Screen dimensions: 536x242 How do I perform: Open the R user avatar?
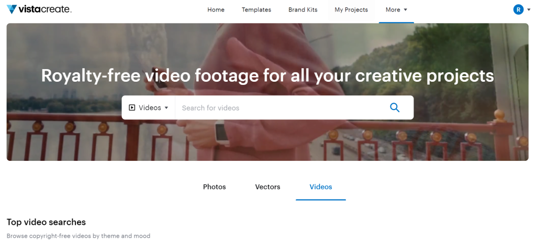click(x=518, y=9)
